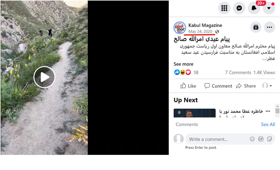
Task: Share the video post
Action: pos(246,86)
